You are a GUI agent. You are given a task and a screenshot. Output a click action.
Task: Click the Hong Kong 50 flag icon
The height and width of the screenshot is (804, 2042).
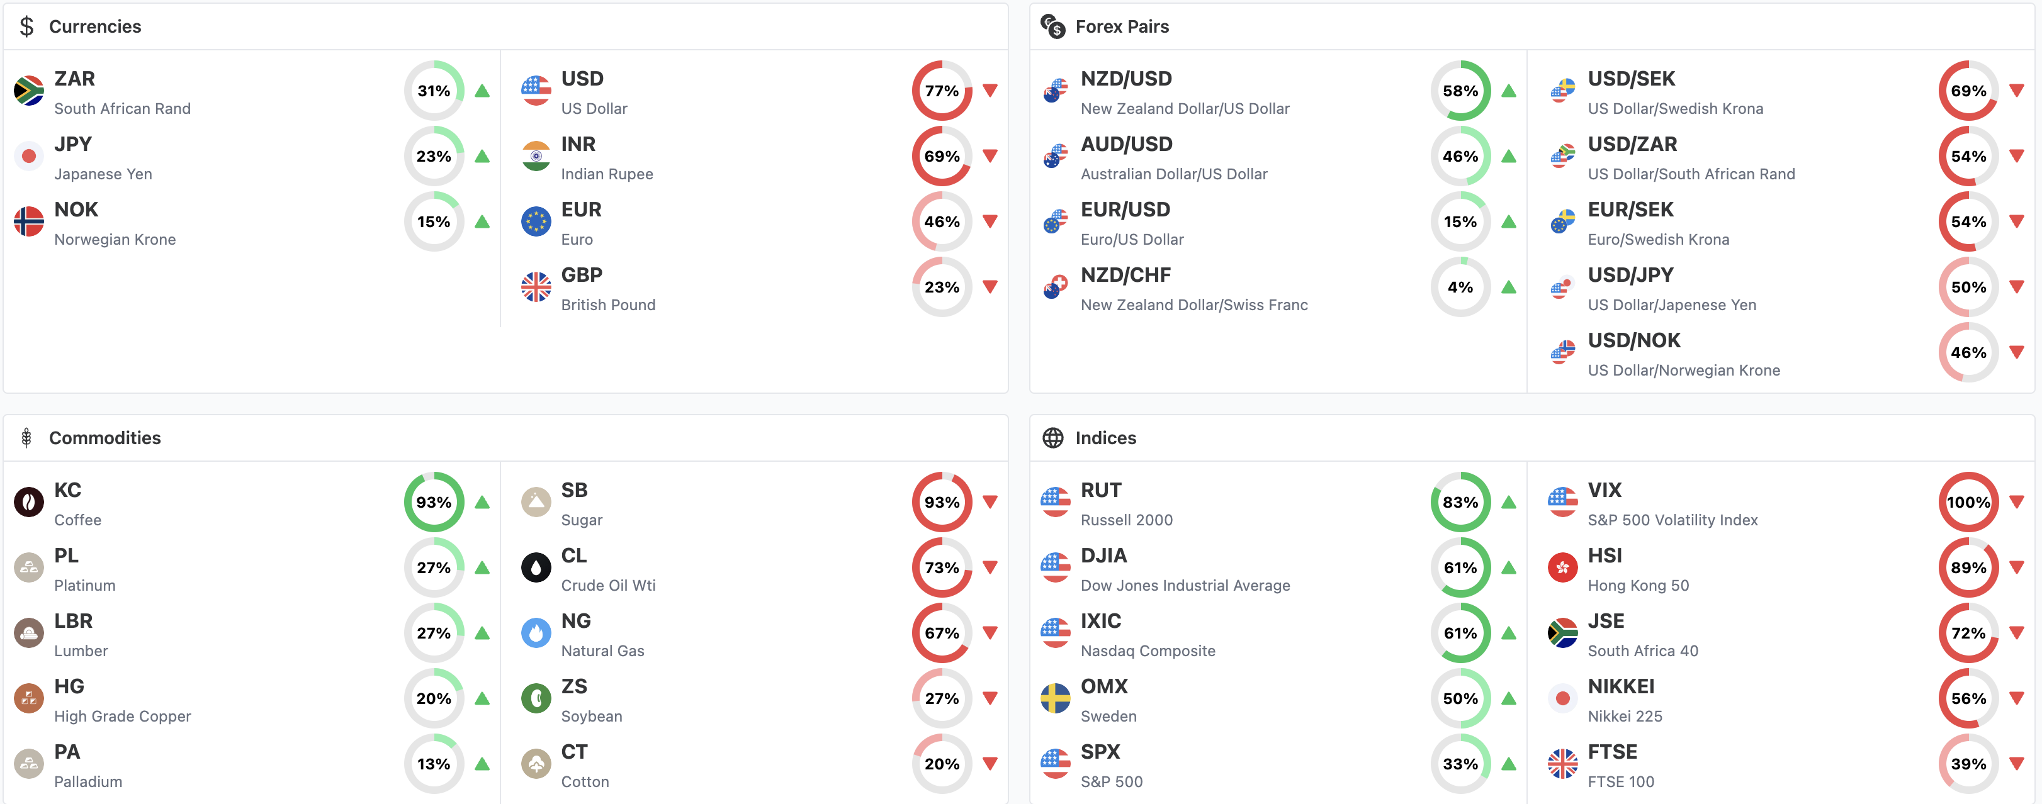[x=1562, y=568]
